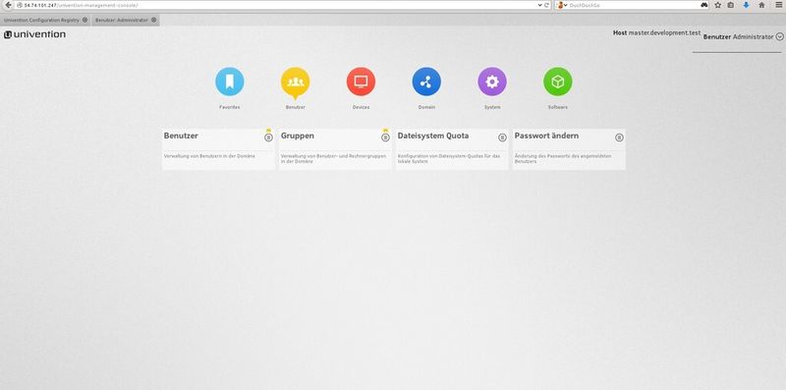Click description 'Änderung des Passworts'
This screenshot has height=390, width=786.
[563, 159]
